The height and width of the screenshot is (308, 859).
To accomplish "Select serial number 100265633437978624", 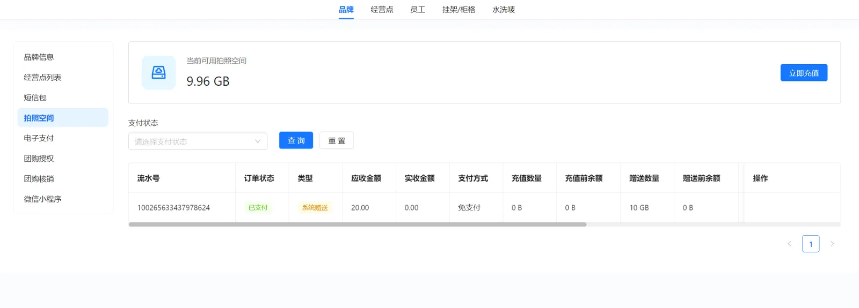I will point(173,207).
